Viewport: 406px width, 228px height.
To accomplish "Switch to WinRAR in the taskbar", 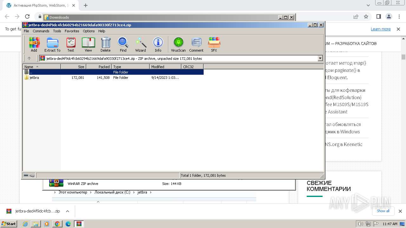I will pyautogui.click(x=79, y=224).
